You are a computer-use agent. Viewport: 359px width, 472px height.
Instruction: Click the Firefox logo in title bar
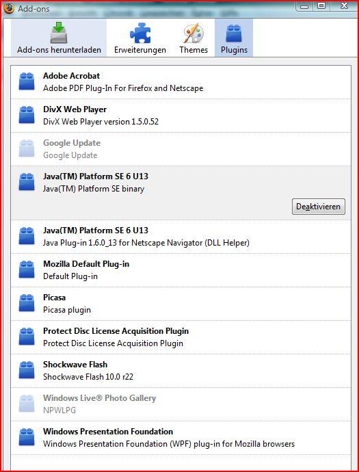coord(9,8)
